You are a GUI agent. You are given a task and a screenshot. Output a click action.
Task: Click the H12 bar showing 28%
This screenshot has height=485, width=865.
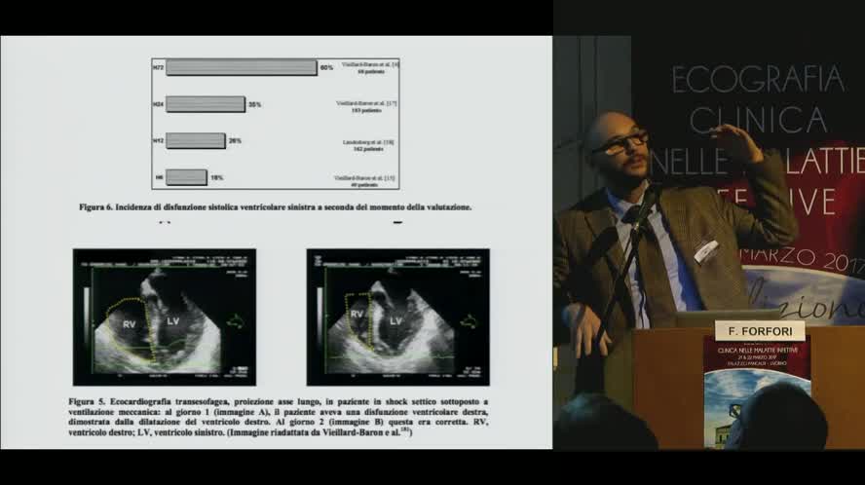pyautogui.click(x=196, y=140)
